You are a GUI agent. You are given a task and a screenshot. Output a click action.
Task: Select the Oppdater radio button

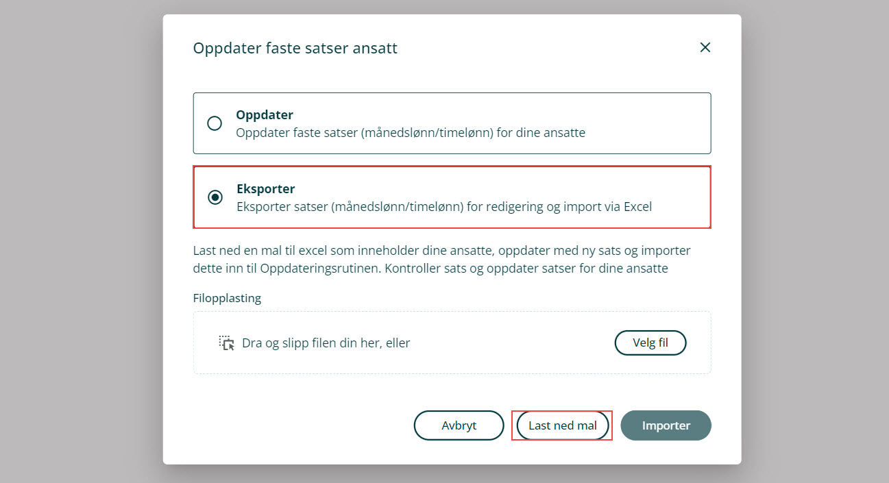(215, 123)
